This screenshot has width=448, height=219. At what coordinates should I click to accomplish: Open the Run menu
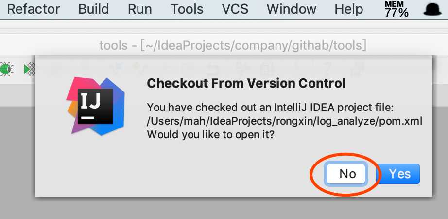(140, 9)
